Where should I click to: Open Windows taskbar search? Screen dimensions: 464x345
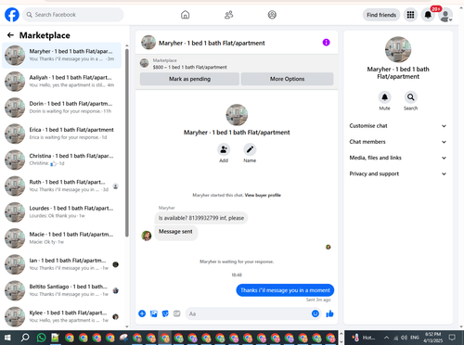pyautogui.click(x=25, y=338)
